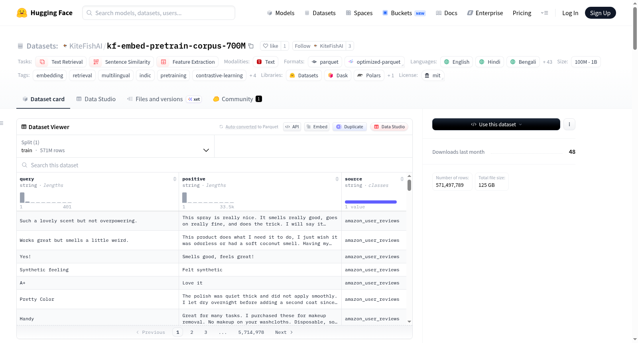This screenshot has width=638, height=343.
Task: Open Data Studio from the viewer header
Action: coord(389,127)
